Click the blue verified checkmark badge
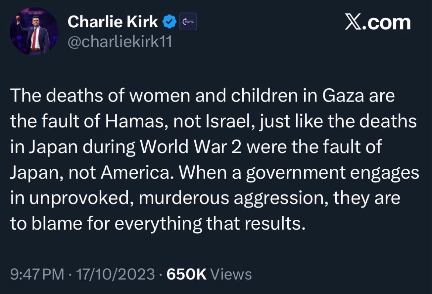Viewport: 432px width, 294px height. click(170, 21)
